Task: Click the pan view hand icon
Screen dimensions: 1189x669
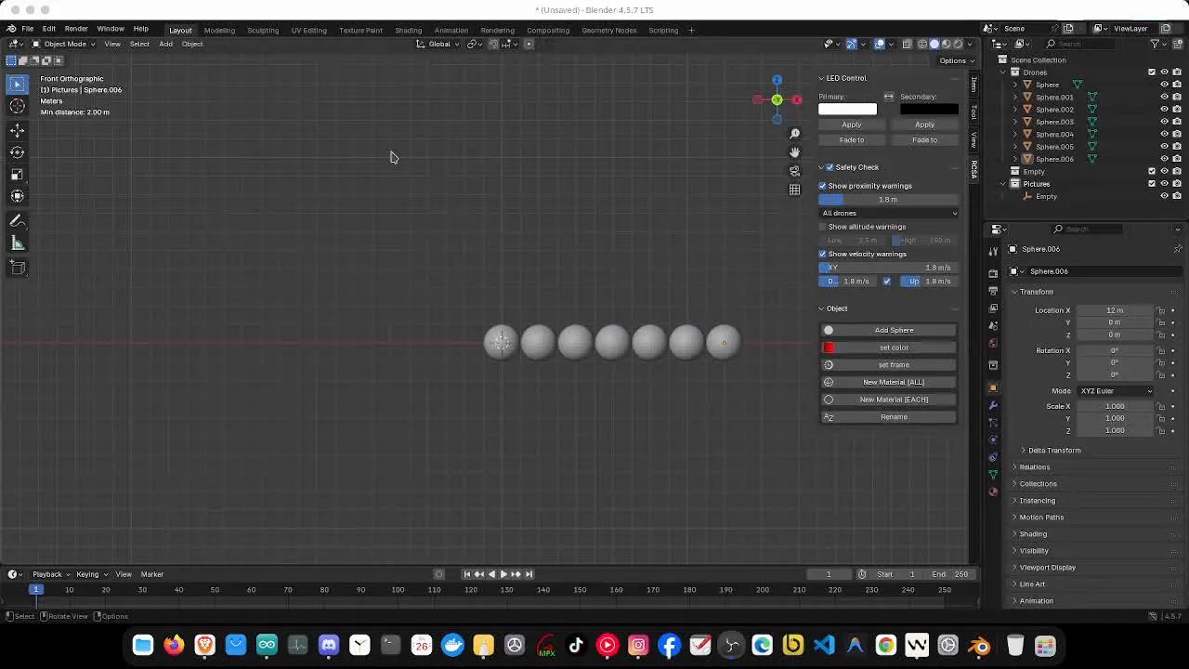Action: [794, 152]
